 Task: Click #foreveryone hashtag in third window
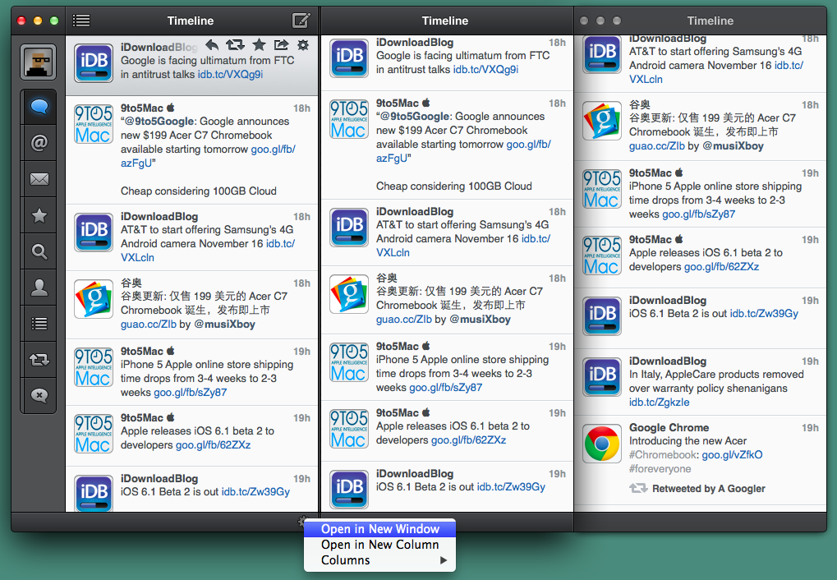click(660, 469)
